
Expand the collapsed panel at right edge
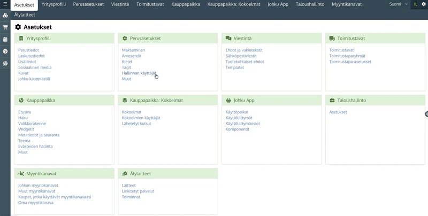pos(426,114)
